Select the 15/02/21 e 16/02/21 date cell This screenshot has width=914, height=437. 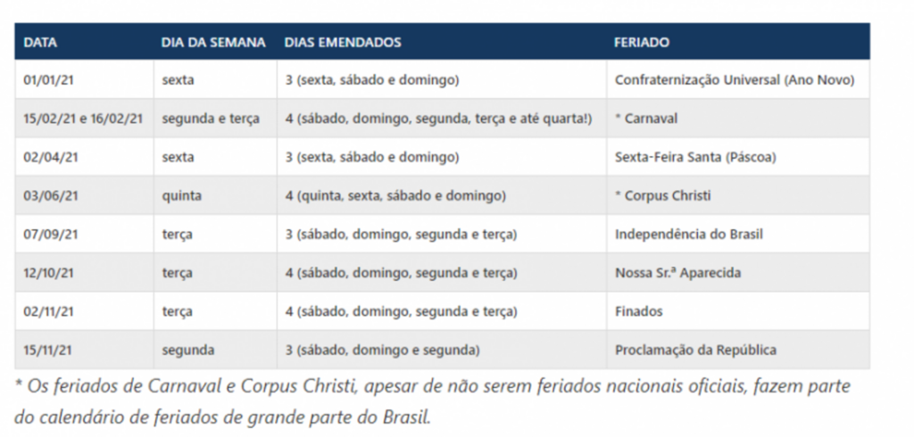(85, 119)
